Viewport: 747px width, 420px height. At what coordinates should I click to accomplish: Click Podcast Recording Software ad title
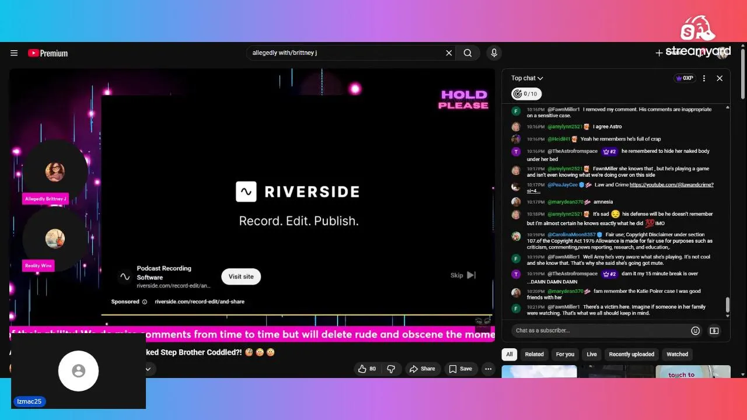point(164,273)
